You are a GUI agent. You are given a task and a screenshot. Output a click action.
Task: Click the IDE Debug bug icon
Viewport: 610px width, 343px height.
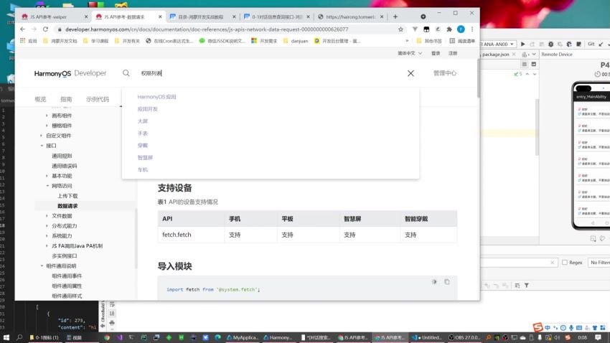[x=551, y=44]
